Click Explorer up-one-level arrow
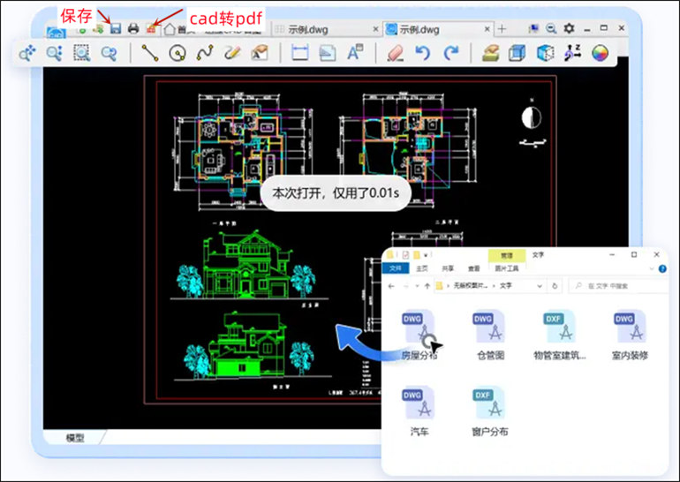680x482 pixels. [x=427, y=286]
